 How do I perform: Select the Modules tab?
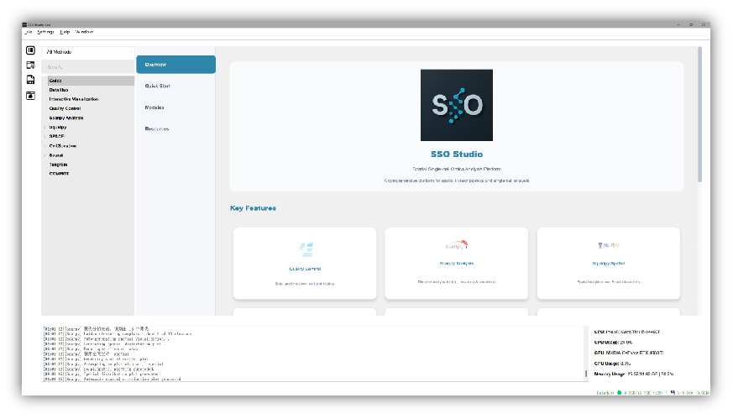(x=154, y=107)
